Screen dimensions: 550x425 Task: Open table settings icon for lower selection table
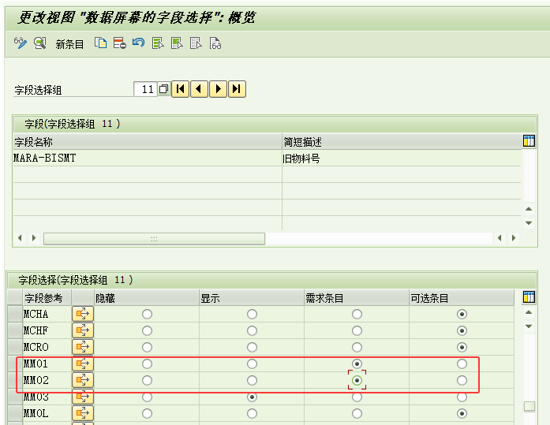pos(529,297)
